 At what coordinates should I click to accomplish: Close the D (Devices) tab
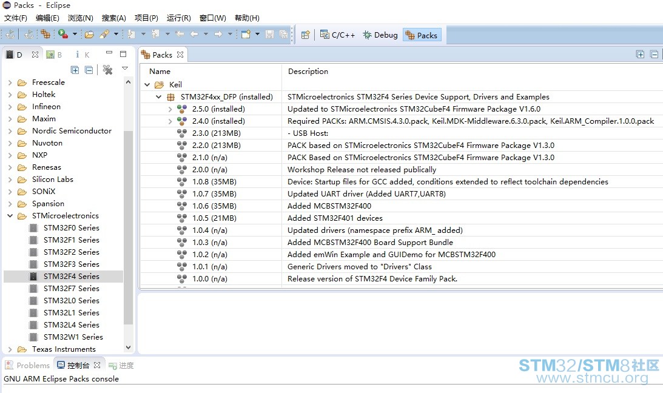pyautogui.click(x=35, y=55)
